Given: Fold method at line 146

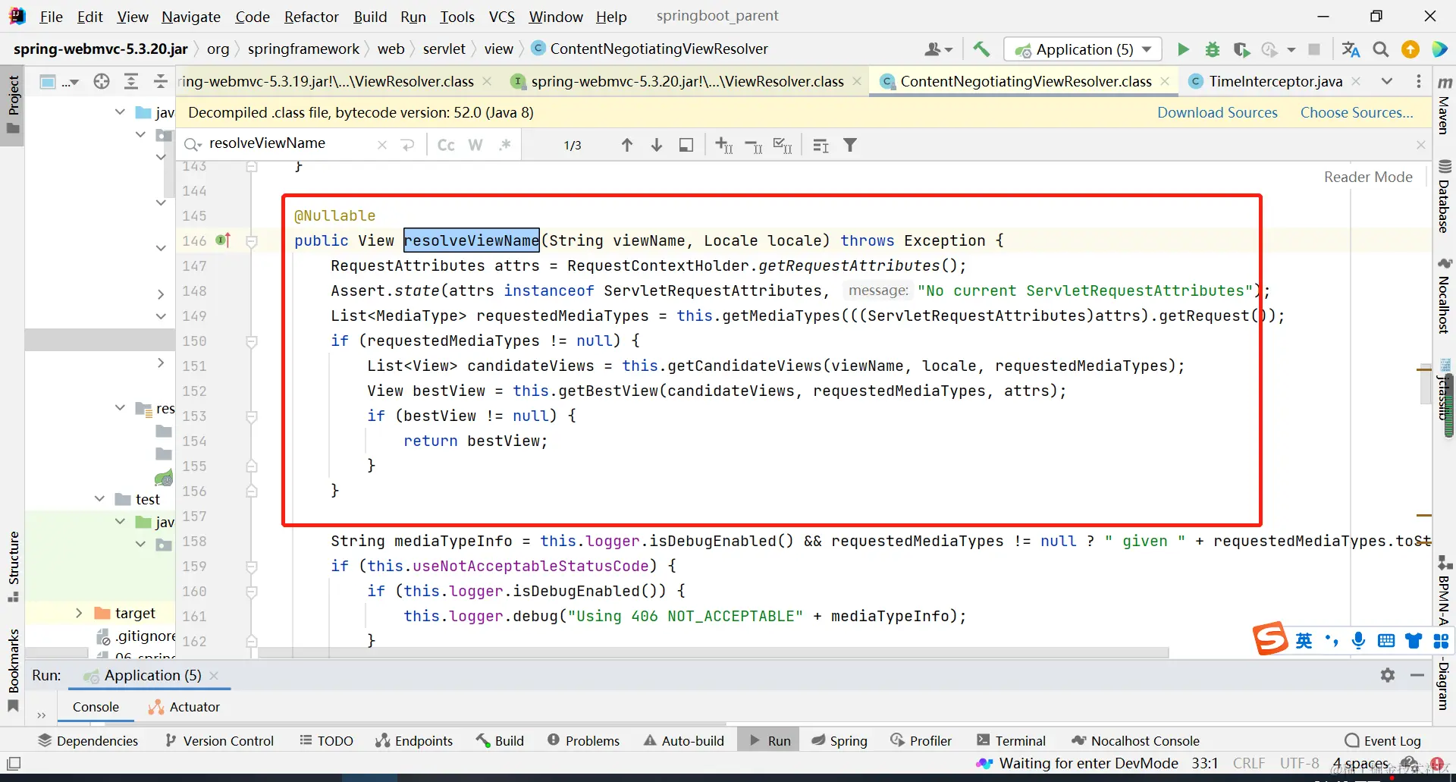Looking at the screenshot, I should pos(252,241).
